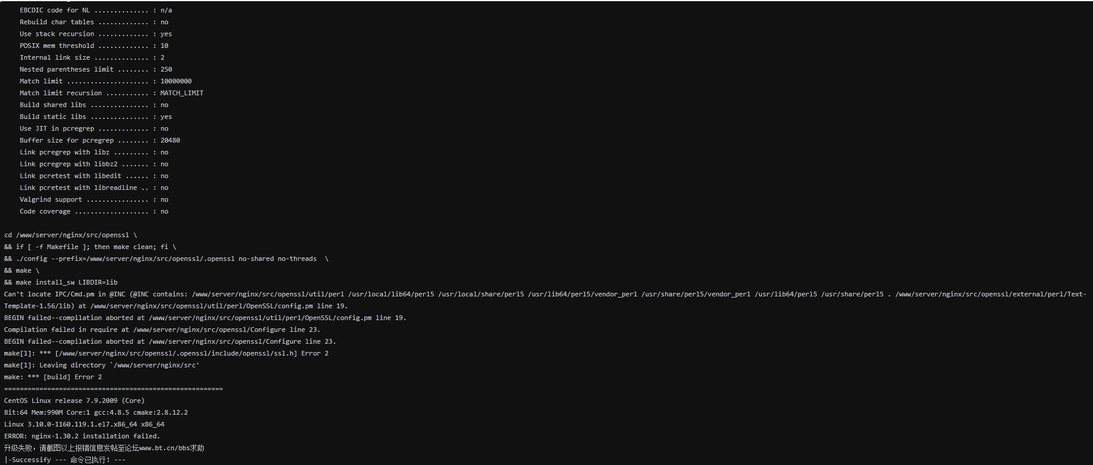Click the '|-Successify' final status line
This screenshot has height=465, width=1093.
65,460
